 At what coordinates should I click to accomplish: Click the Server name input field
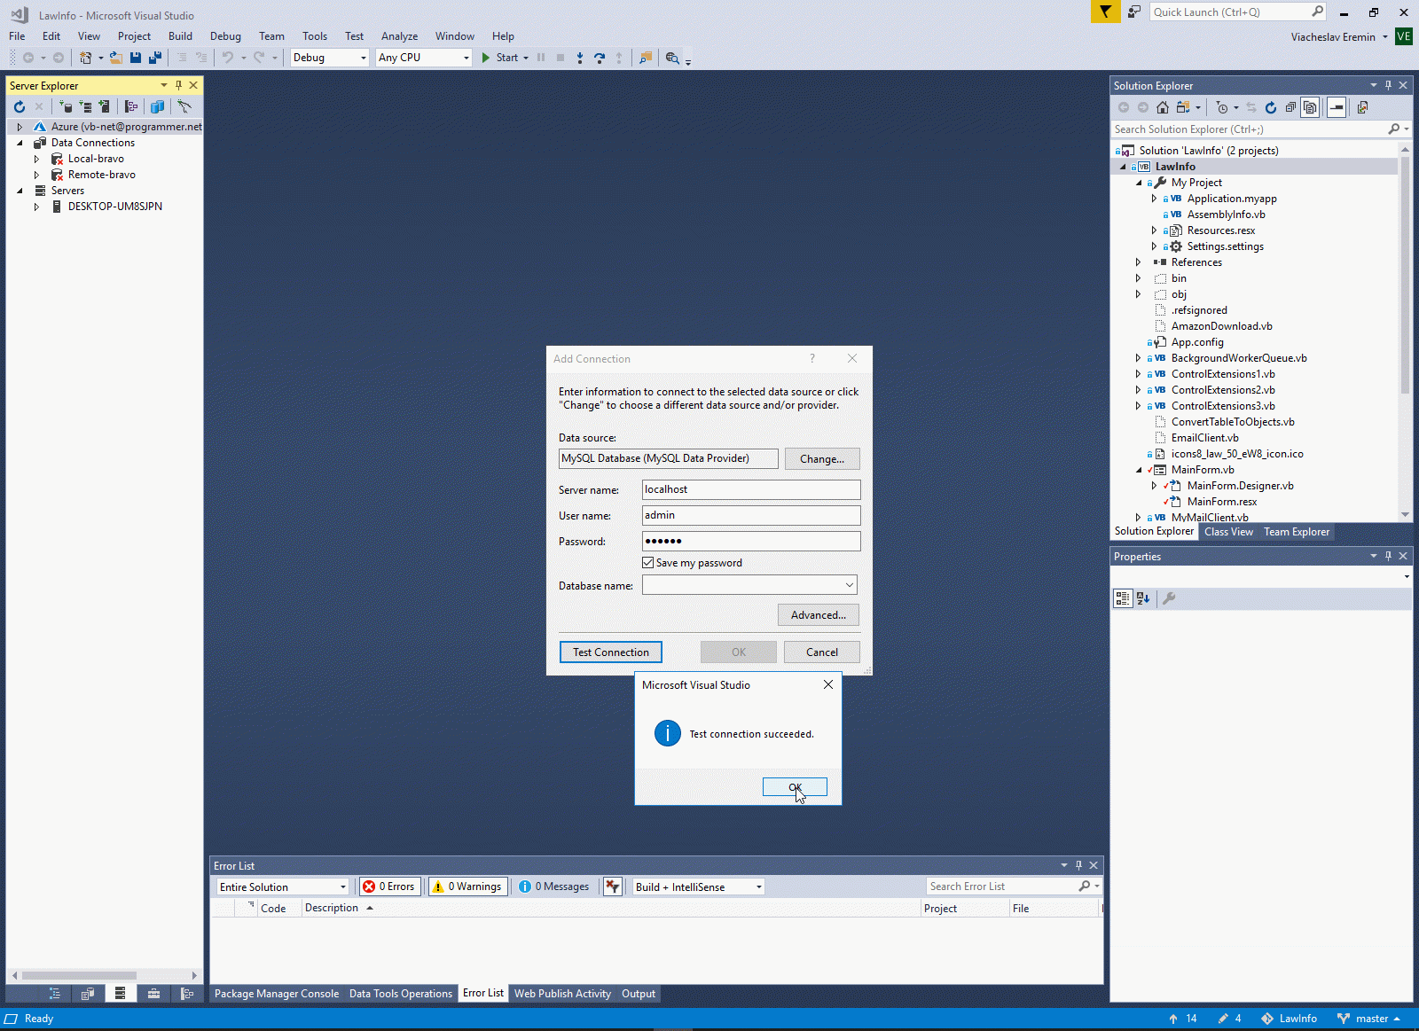pos(751,489)
